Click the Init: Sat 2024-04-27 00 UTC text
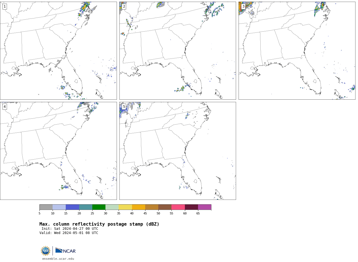This screenshot has width=358, height=262. click(70, 229)
